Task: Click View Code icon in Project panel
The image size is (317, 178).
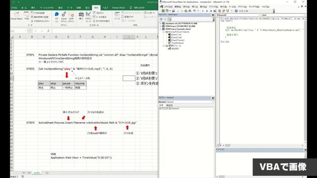Action: tap(161, 19)
